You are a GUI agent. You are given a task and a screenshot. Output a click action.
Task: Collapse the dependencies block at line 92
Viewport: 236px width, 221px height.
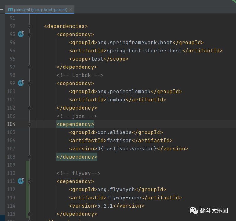tap(29, 26)
